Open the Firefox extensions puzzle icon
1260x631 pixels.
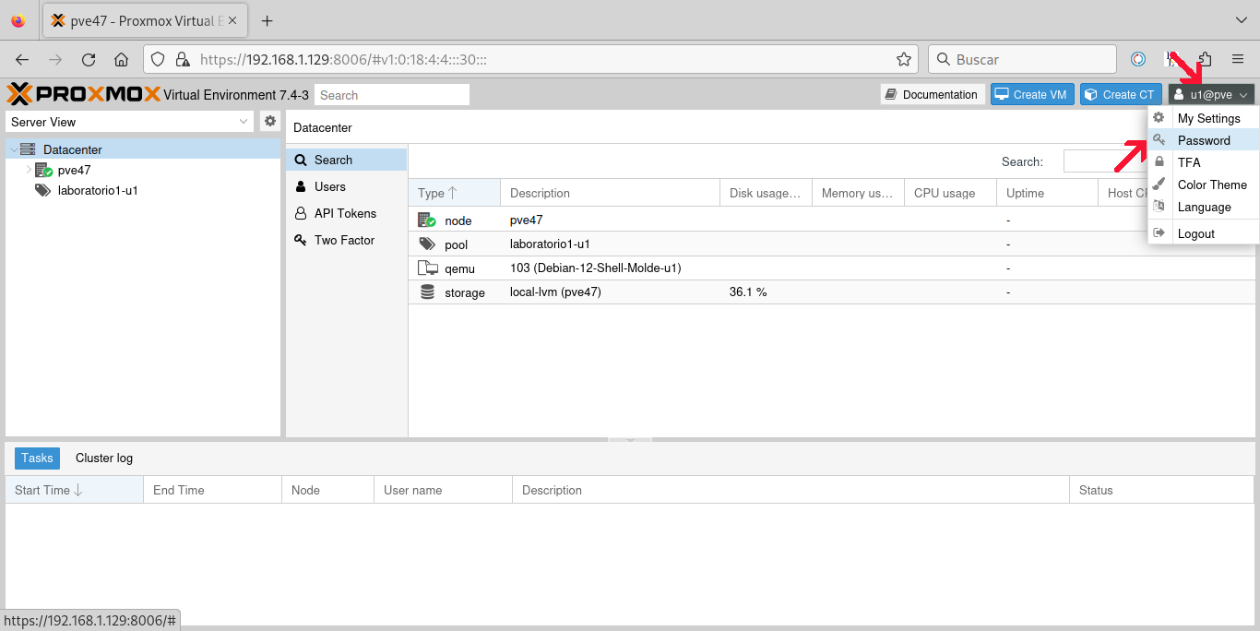(1204, 59)
